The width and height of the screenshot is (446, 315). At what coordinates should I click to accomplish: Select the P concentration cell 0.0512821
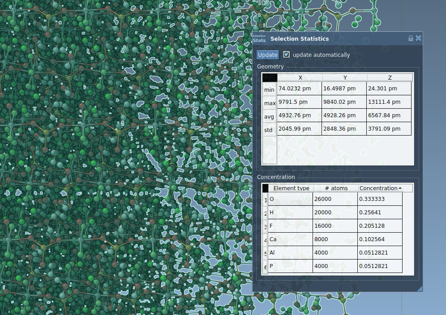pos(380,266)
